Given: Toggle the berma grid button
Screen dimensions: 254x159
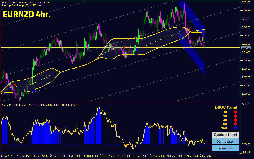Looking at the screenshot, I should pyautogui.click(x=225, y=148).
